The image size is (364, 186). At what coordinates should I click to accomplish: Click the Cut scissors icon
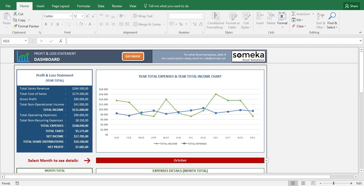click(x=15, y=14)
